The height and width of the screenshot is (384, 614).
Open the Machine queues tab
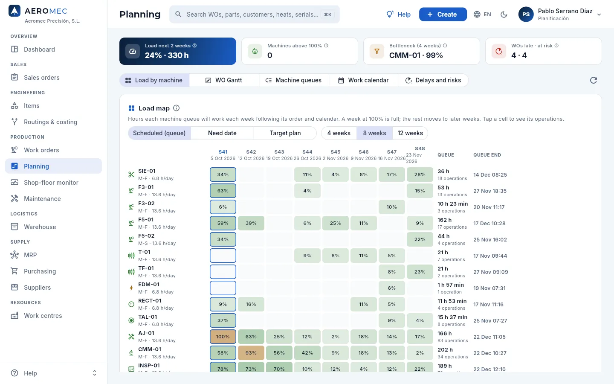tap(294, 80)
